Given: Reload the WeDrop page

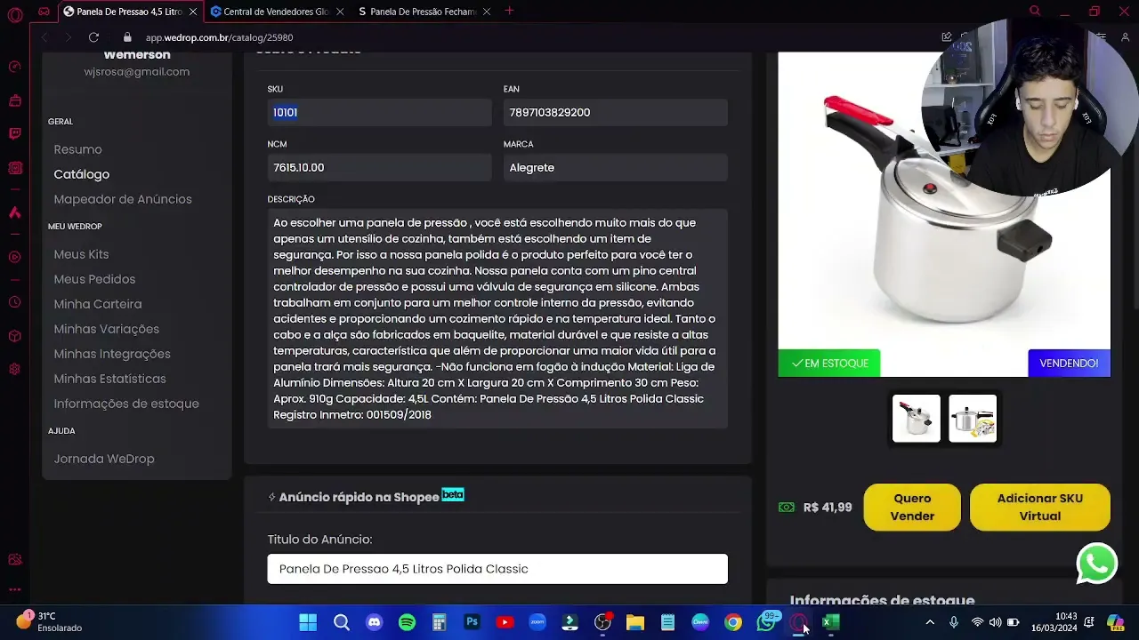Looking at the screenshot, I should (93, 37).
